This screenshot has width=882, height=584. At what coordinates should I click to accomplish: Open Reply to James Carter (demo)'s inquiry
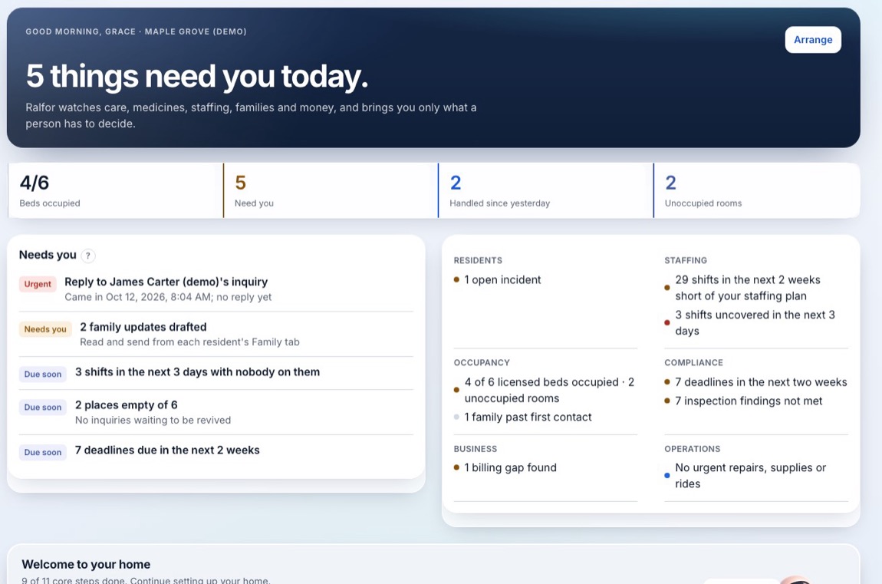click(216, 289)
